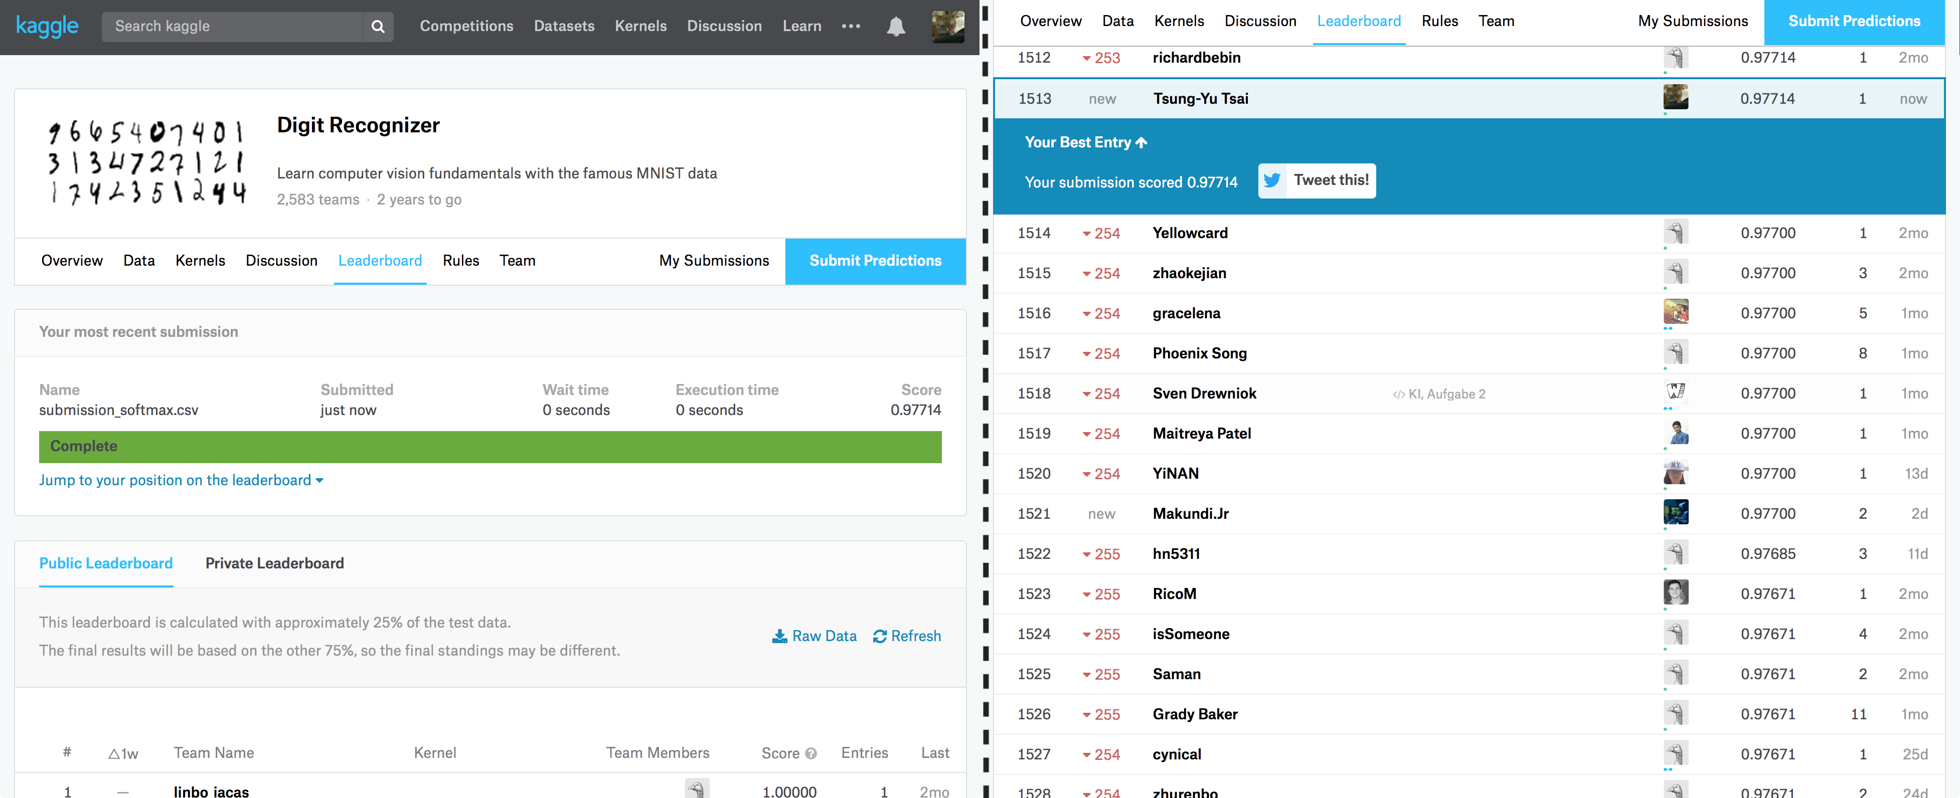The width and height of the screenshot is (1960, 798).
Task: Click the Score help question mark icon
Action: pos(811,753)
